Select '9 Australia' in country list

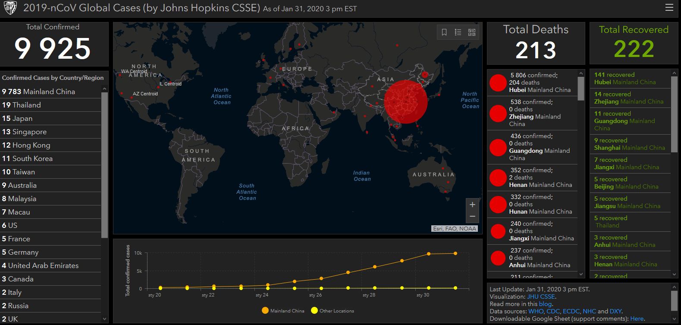click(50, 185)
